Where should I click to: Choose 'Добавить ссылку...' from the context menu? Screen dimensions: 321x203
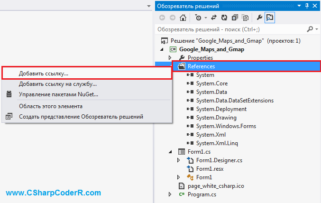[x=87, y=74]
